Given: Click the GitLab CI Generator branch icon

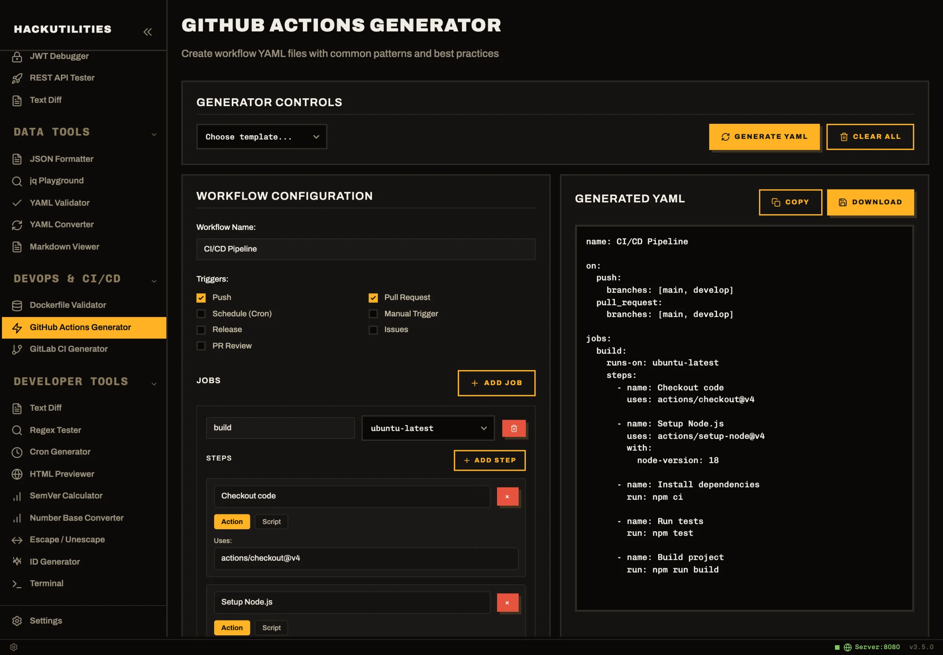Looking at the screenshot, I should 17,349.
